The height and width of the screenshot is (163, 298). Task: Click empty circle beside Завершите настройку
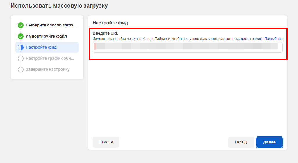tap(21, 70)
